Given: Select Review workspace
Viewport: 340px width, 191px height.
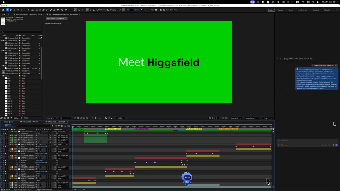Looking at the screenshot, I should [x=280, y=10].
